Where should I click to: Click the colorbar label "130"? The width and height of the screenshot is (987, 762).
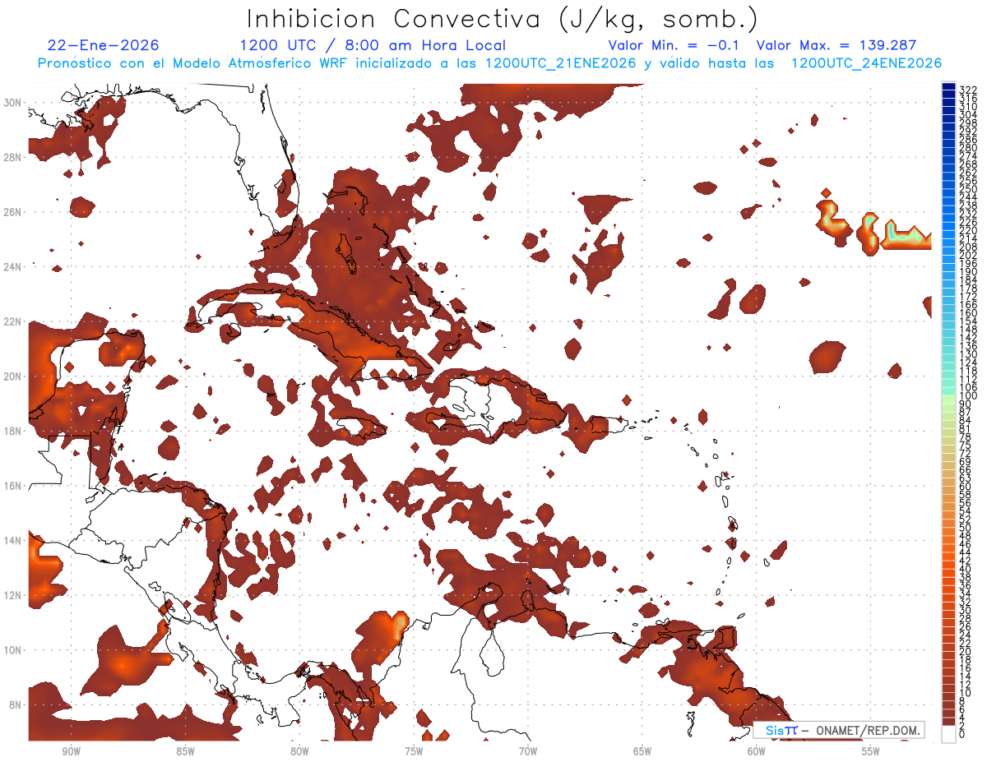pos(968,354)
